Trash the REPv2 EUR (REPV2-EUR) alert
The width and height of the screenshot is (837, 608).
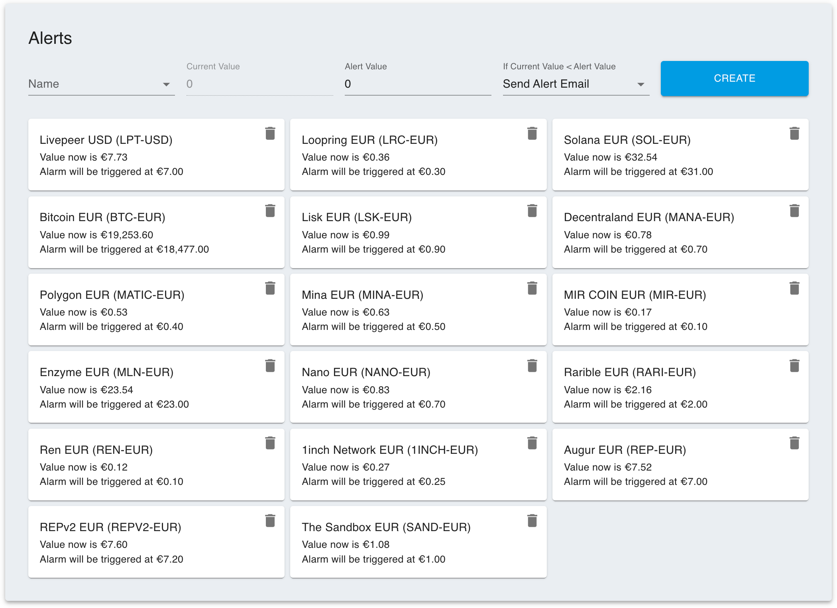pos(270,521)
